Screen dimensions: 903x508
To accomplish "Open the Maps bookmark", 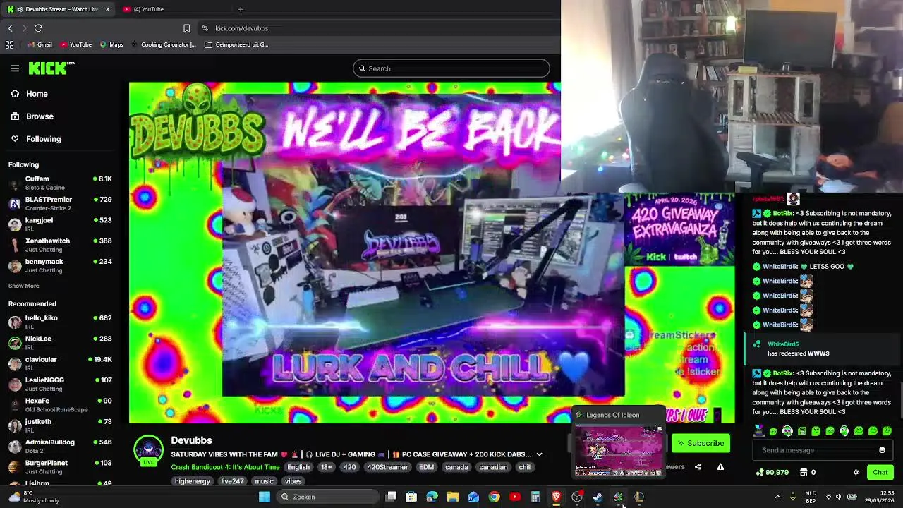I will tap(111, 44).
